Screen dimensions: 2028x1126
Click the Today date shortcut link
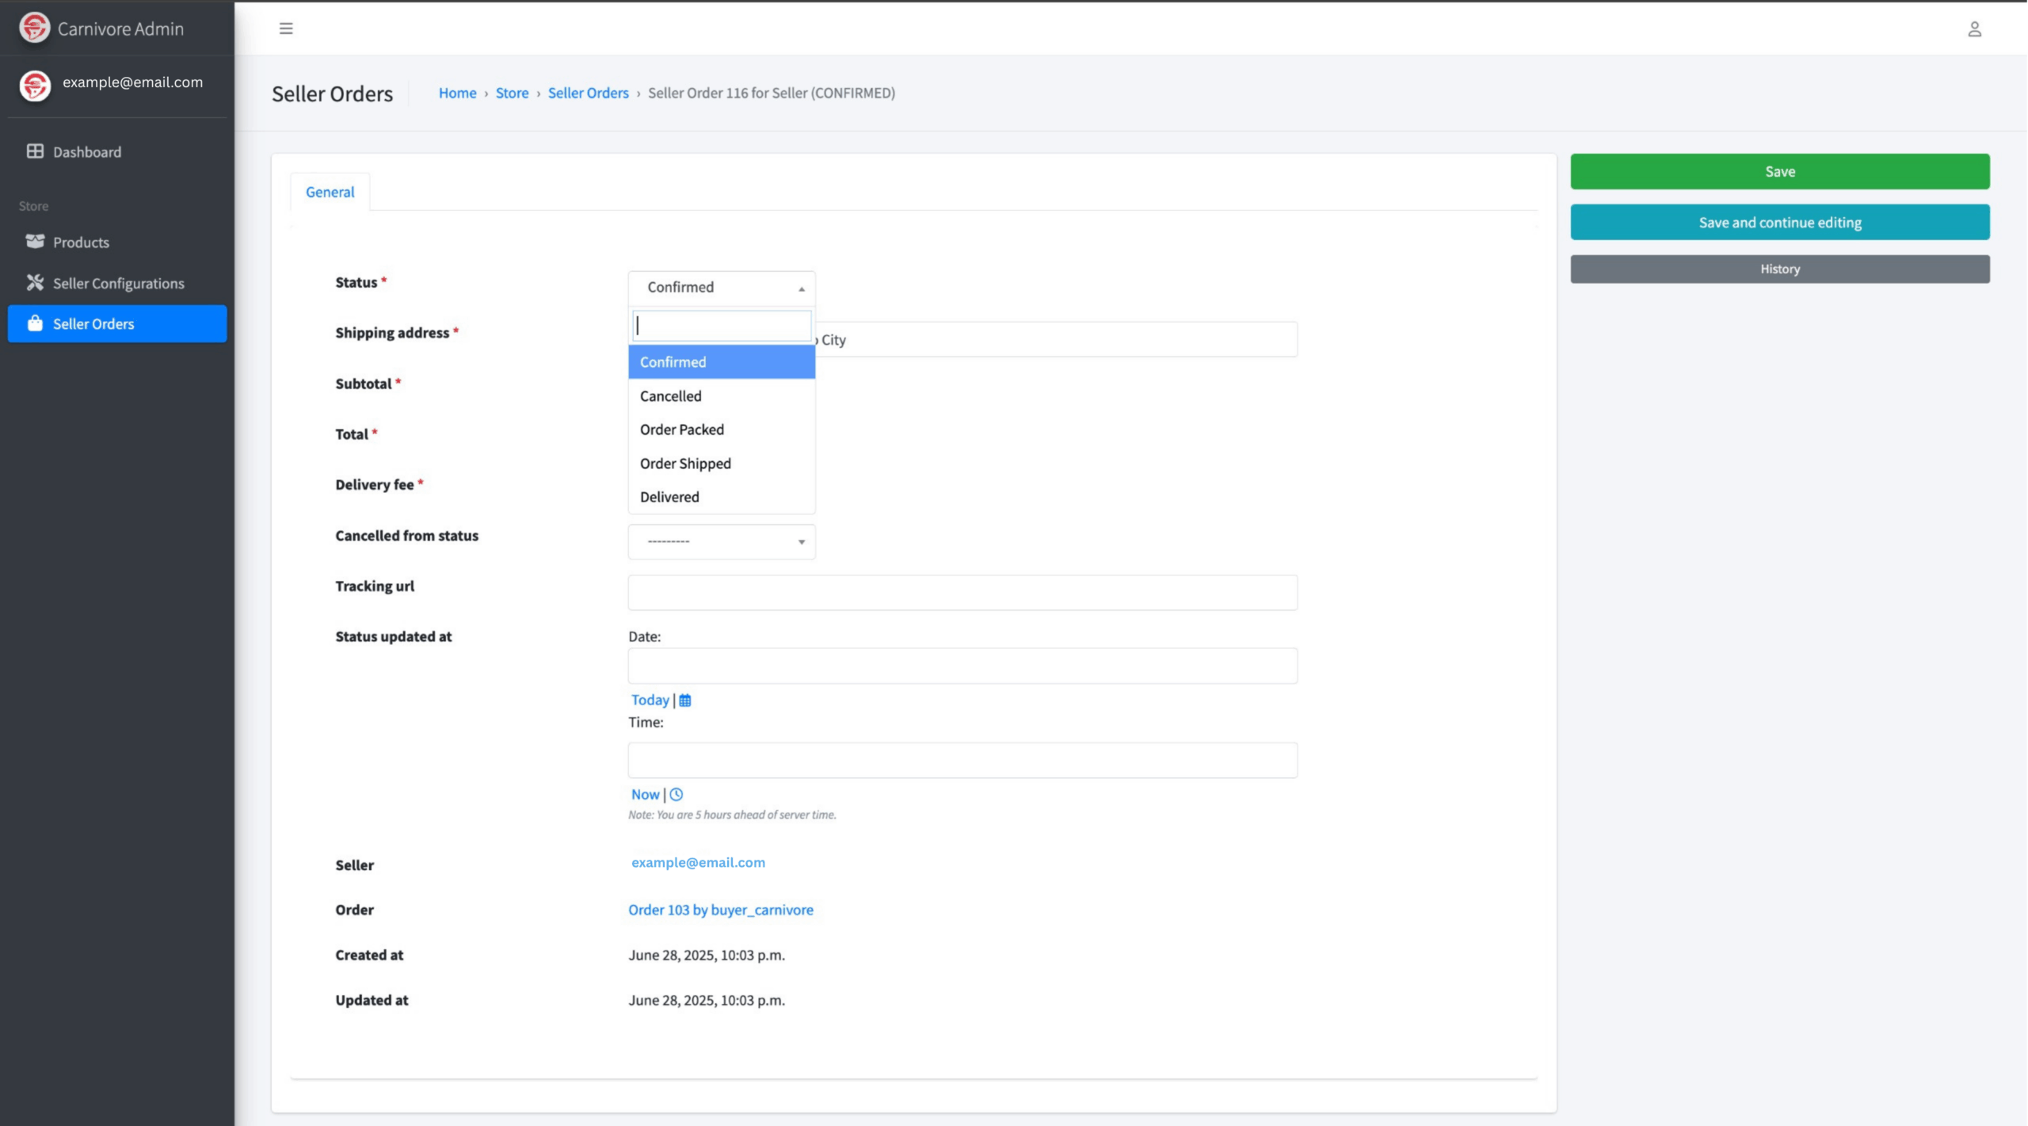pyautogui.click(x=650, y=700)
